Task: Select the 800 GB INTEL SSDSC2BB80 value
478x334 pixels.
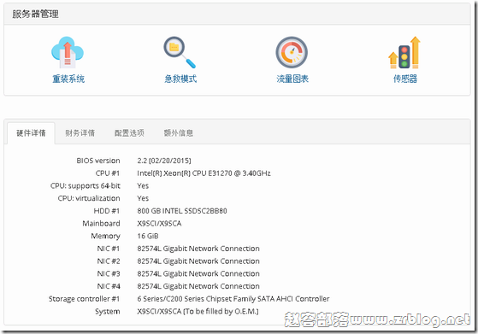Action: [x=182, y=211]
